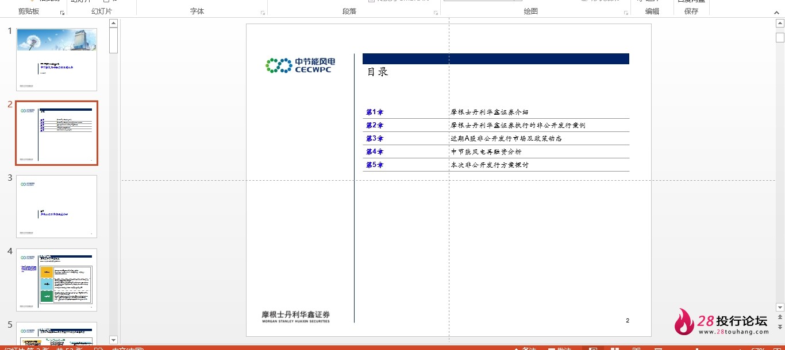The image size is (785, 350).
Task: Click the 绘图 ribbon group label
Action: tap(531, 11)
